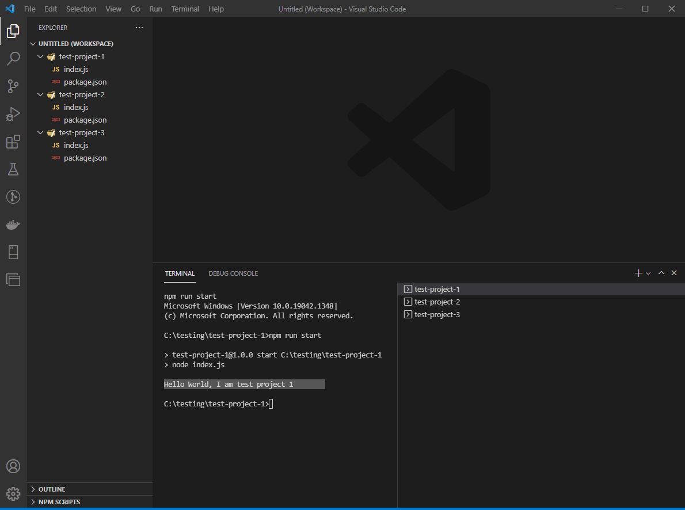Create a new terminal with plus icon

click(x=638, y=273)
